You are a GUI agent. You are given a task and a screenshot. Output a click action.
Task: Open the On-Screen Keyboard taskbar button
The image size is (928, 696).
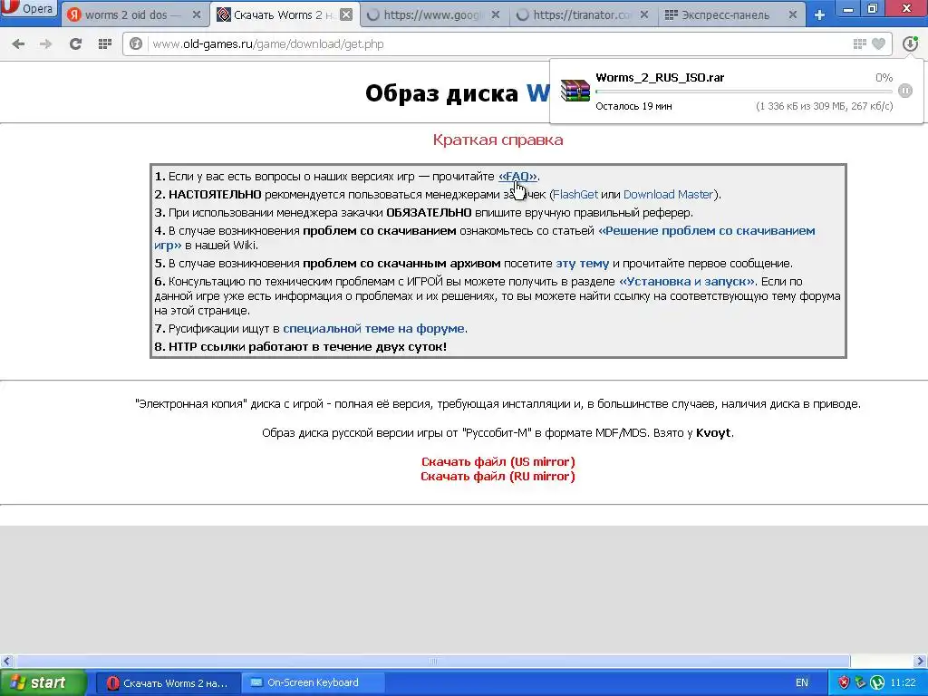tap(313, 683)
